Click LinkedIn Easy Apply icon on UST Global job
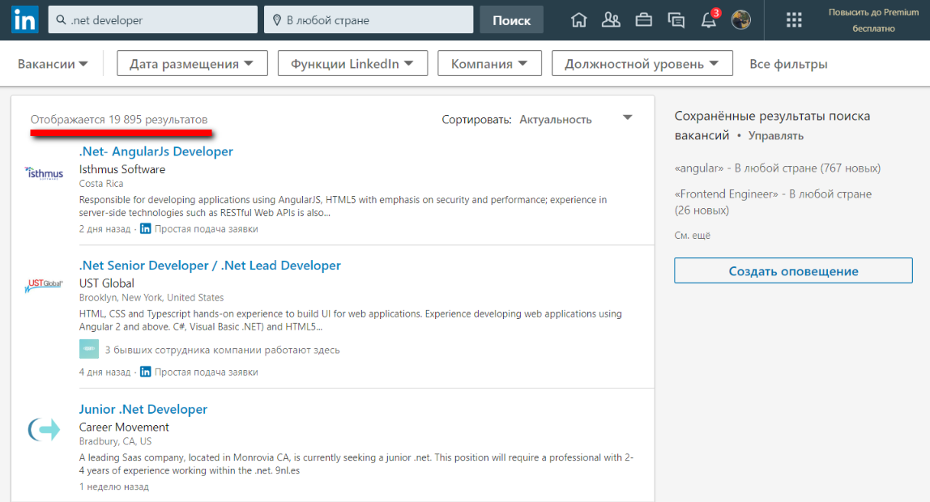This screenshot has height=502, width=930. point(145,372)
